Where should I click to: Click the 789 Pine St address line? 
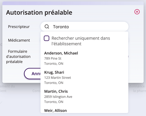[53, 58]
